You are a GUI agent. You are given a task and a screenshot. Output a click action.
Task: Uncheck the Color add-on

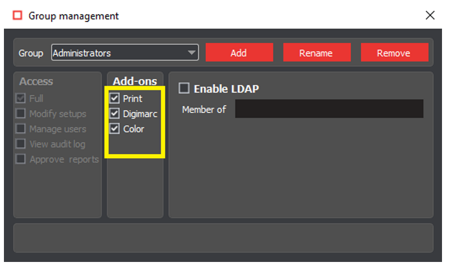click(115, 128)
